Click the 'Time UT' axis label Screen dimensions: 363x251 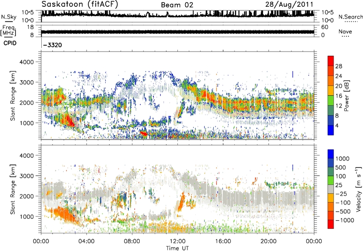(177, 248)
